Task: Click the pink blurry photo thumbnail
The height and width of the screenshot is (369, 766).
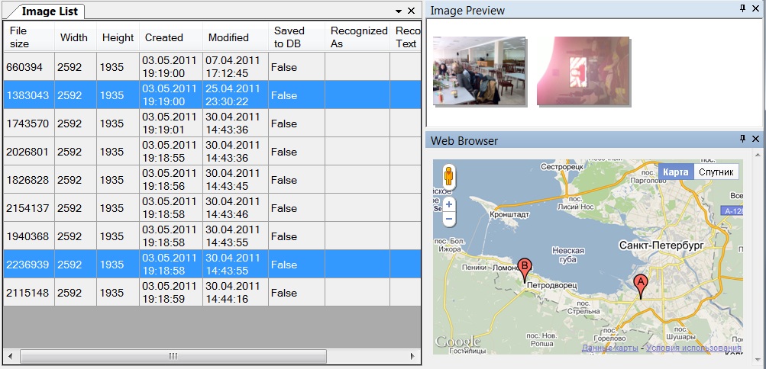Action: point(582,70)
